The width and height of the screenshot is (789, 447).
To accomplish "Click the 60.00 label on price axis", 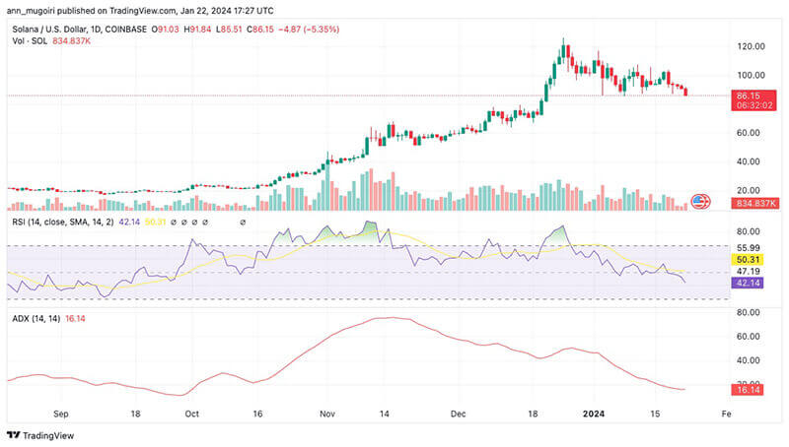I will pyautogui.click(x=749, y=133).
